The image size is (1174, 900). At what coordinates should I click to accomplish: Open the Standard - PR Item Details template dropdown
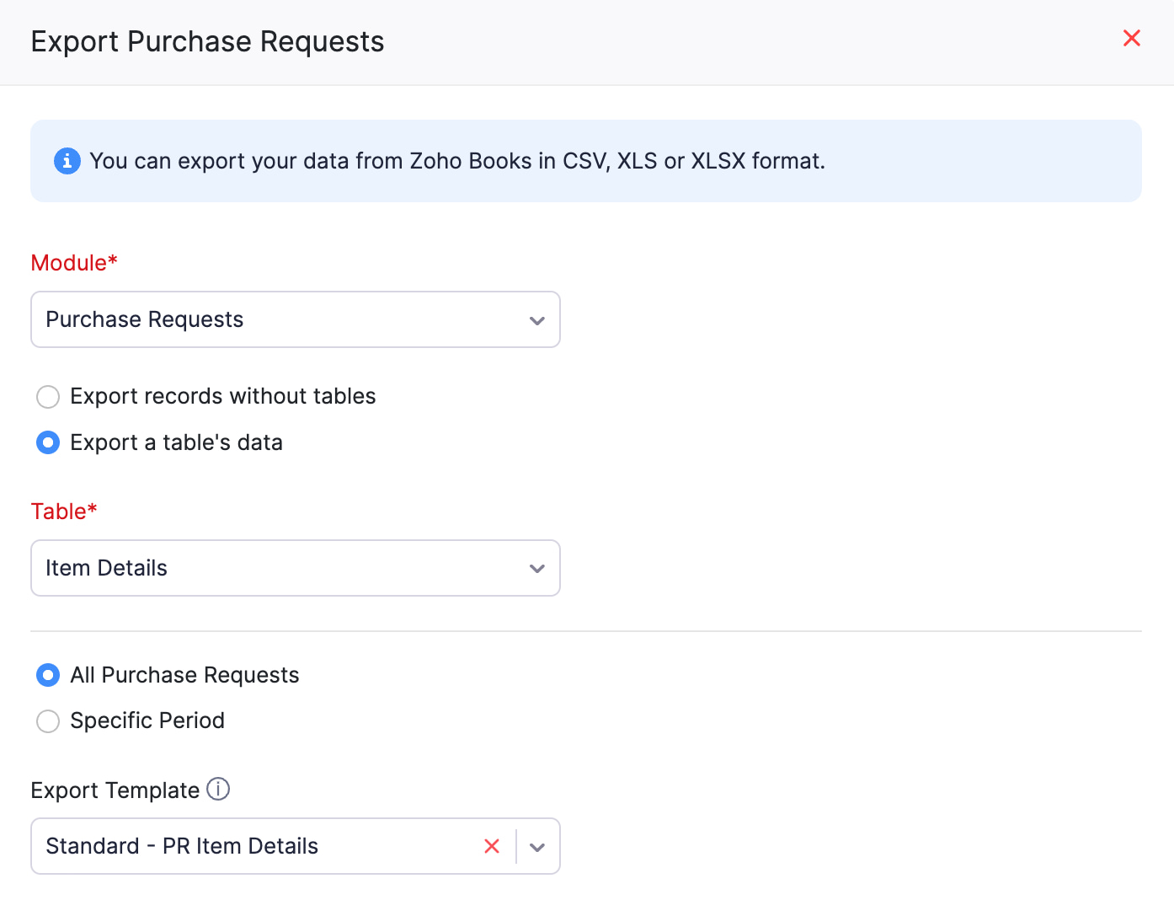tap(253, 846)
